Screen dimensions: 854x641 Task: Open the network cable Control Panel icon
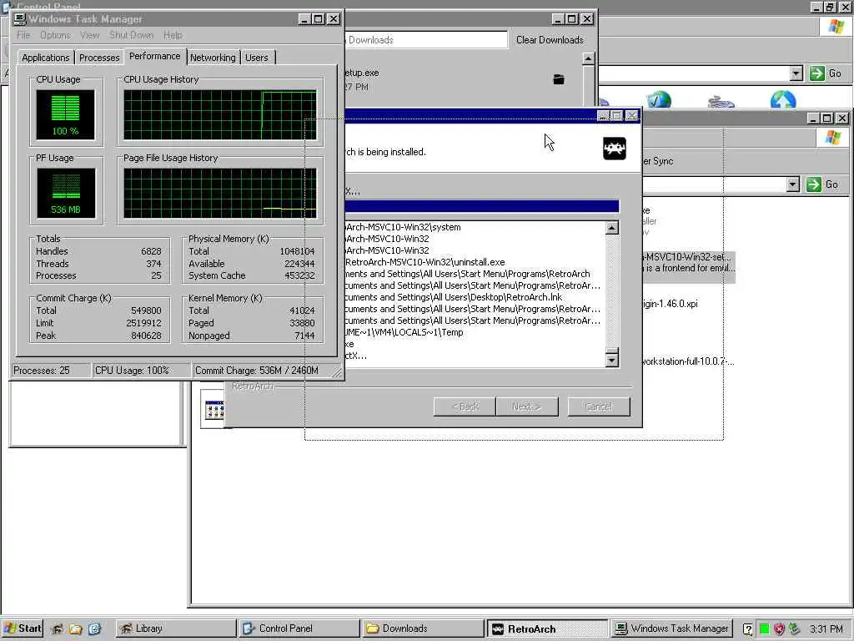721,101
